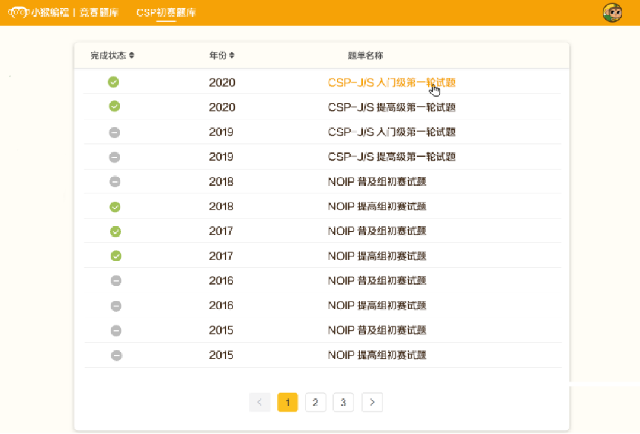This screenshot has width=640, height=434.
Task: Click green check icon for 2017 普及组 row
Action: (x=116, y=231)
